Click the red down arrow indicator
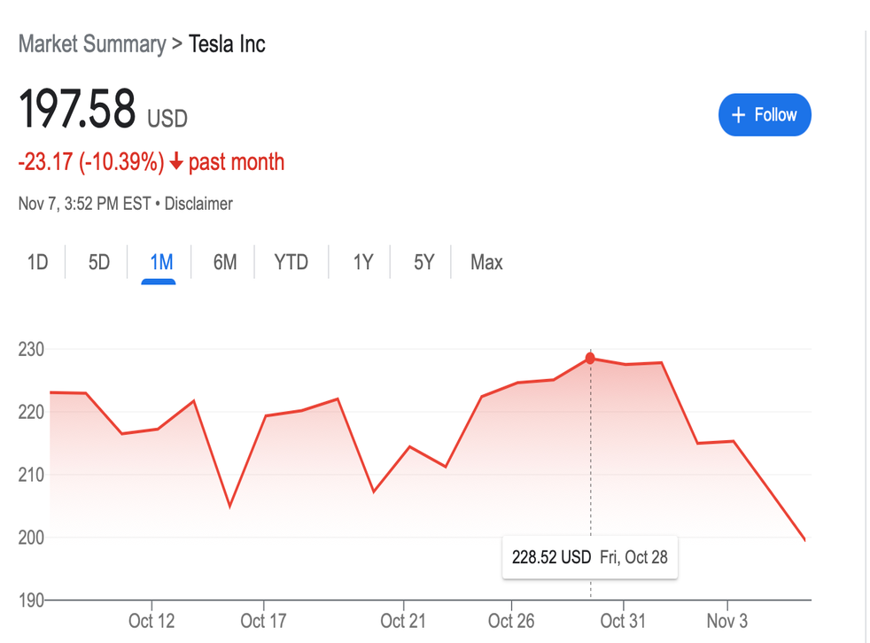This screenshot has width=870, height=643. coord(176,162)
